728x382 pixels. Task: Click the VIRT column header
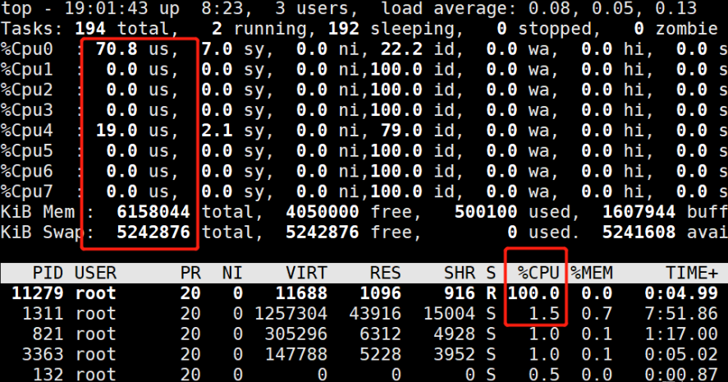click(306, 274)
